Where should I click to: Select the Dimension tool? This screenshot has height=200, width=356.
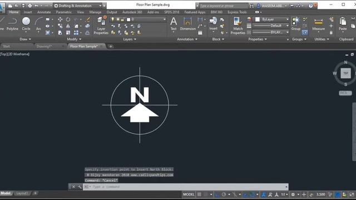click(x=188, y=24)
